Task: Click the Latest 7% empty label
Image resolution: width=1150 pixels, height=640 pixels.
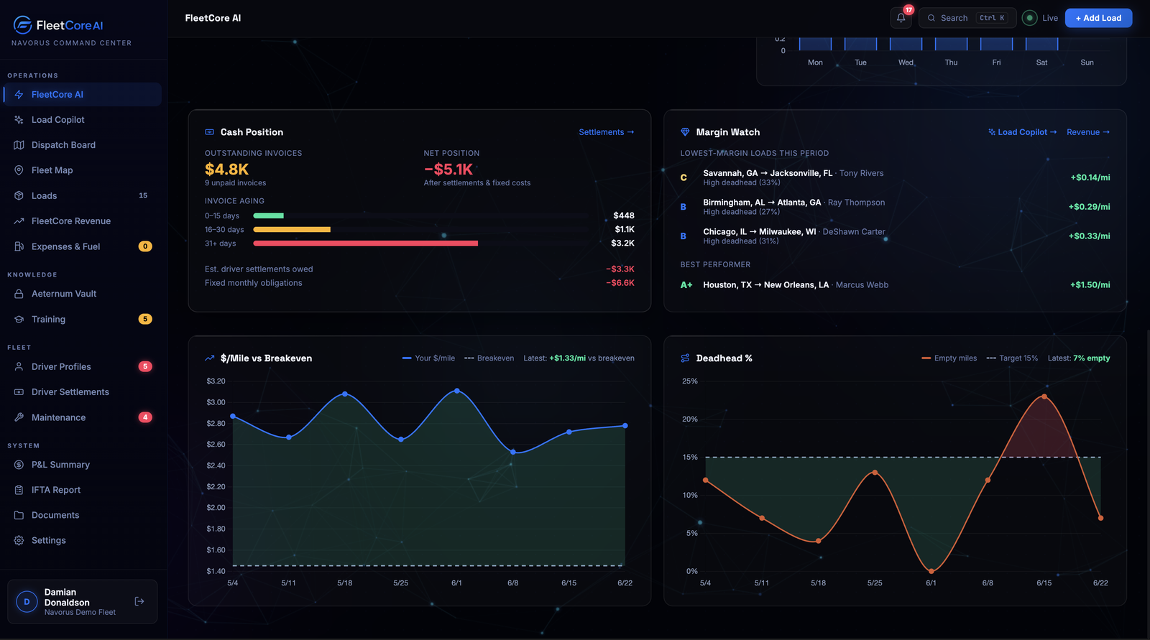Action: 1079,358
